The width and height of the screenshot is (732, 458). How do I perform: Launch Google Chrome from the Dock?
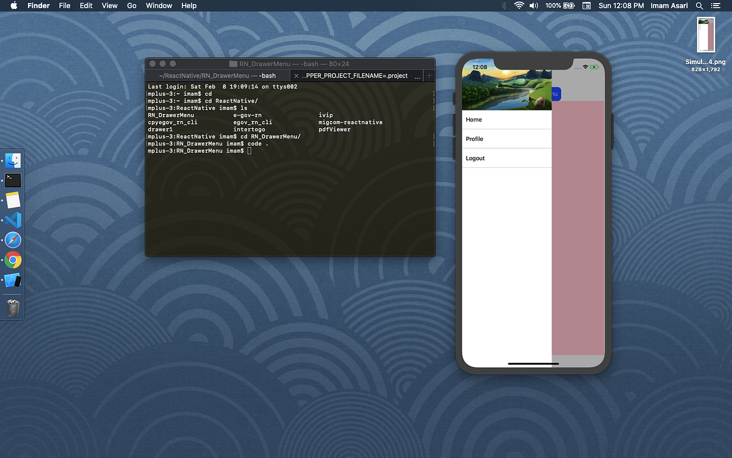coord(13,260)
